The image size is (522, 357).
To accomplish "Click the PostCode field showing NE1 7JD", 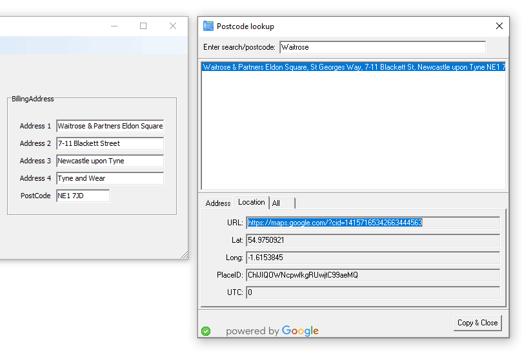I will coord(83,196).
